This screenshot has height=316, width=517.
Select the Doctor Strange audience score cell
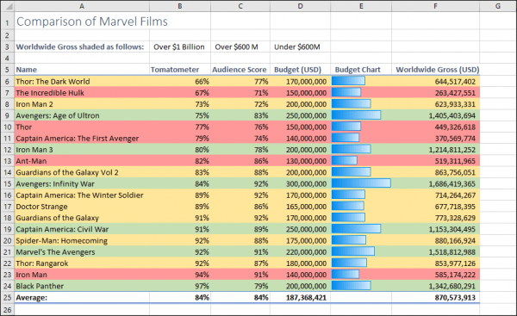(240, 207)
